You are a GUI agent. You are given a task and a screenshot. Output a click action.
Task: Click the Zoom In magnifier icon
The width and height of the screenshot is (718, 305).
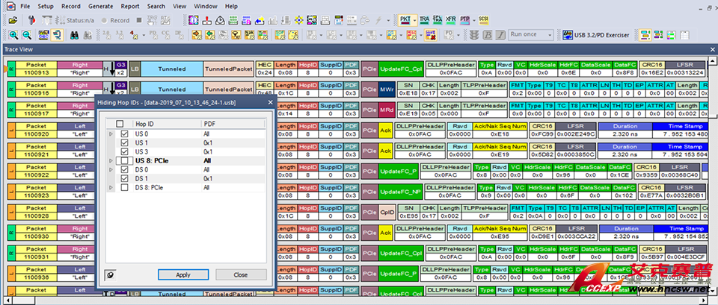(13, 35)
